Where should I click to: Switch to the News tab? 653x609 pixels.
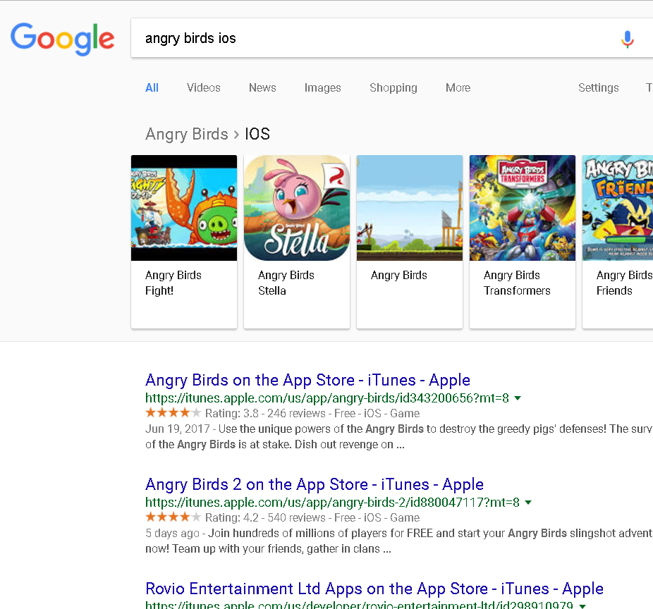pos(262,87)
